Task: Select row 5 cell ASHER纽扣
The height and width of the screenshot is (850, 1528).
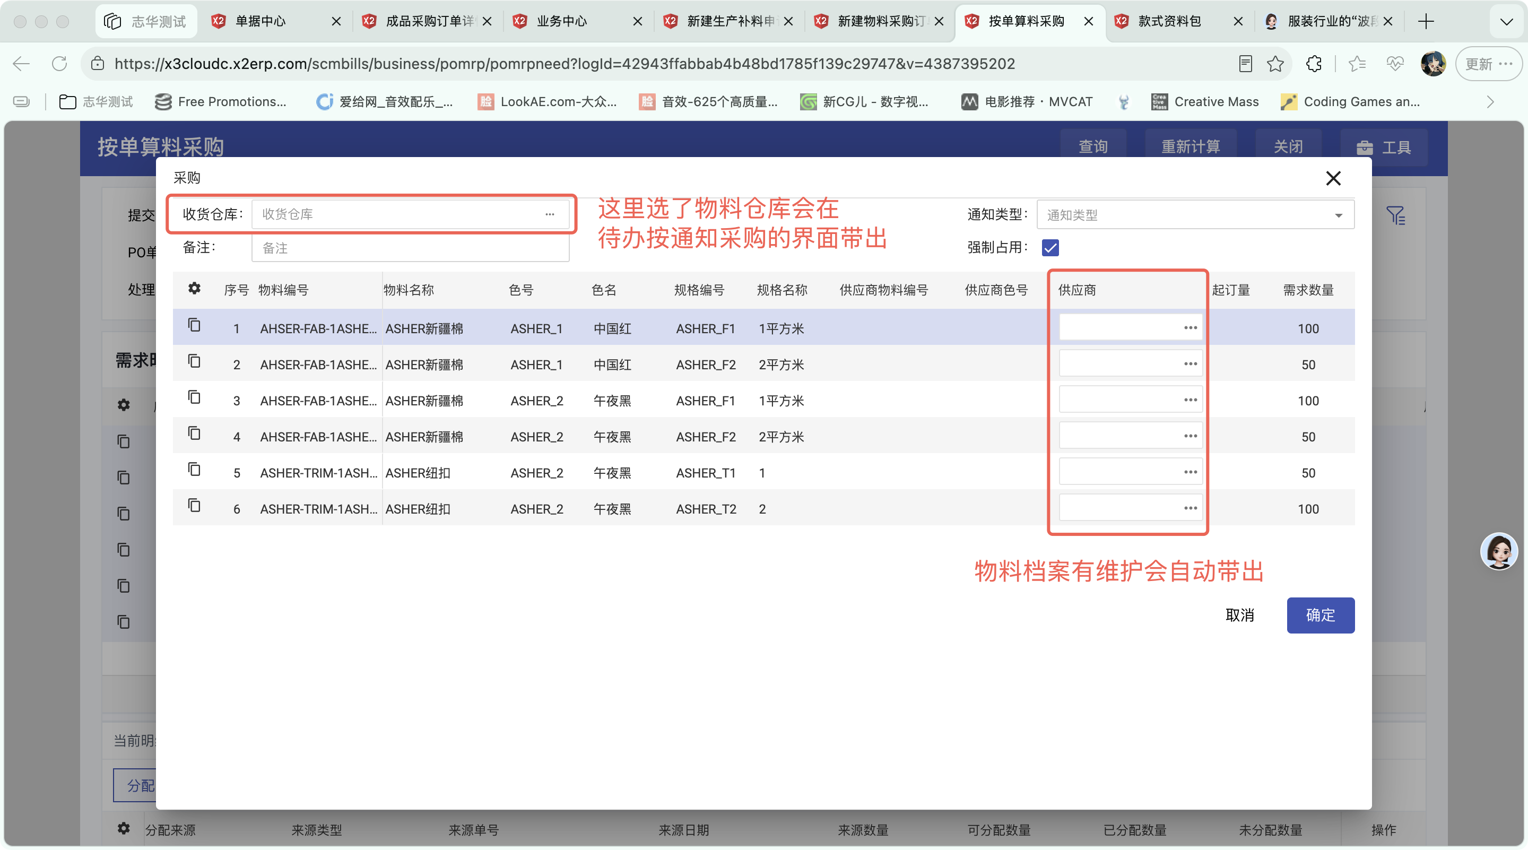Action: point(418,473)
